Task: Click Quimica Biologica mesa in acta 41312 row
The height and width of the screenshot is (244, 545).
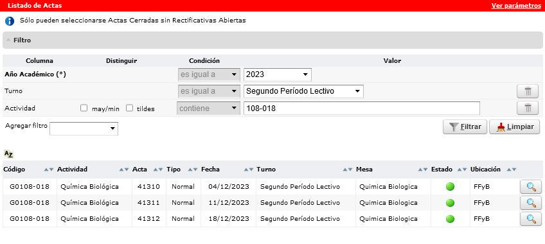Action: tap(388, 219)
